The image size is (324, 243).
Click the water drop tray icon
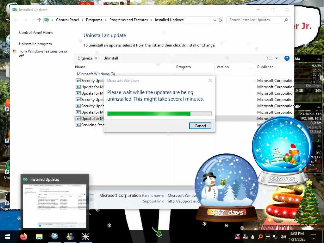(x=253, y=237)
